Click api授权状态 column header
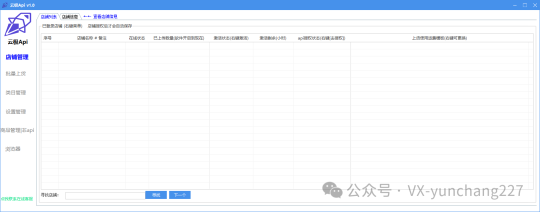The height and width of the screenshot is (212, 540). point(321,38)
